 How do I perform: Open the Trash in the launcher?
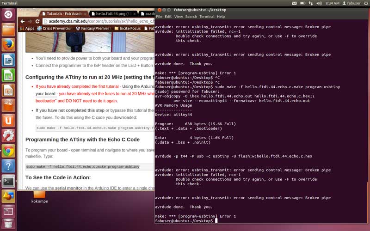click(8, 224)
